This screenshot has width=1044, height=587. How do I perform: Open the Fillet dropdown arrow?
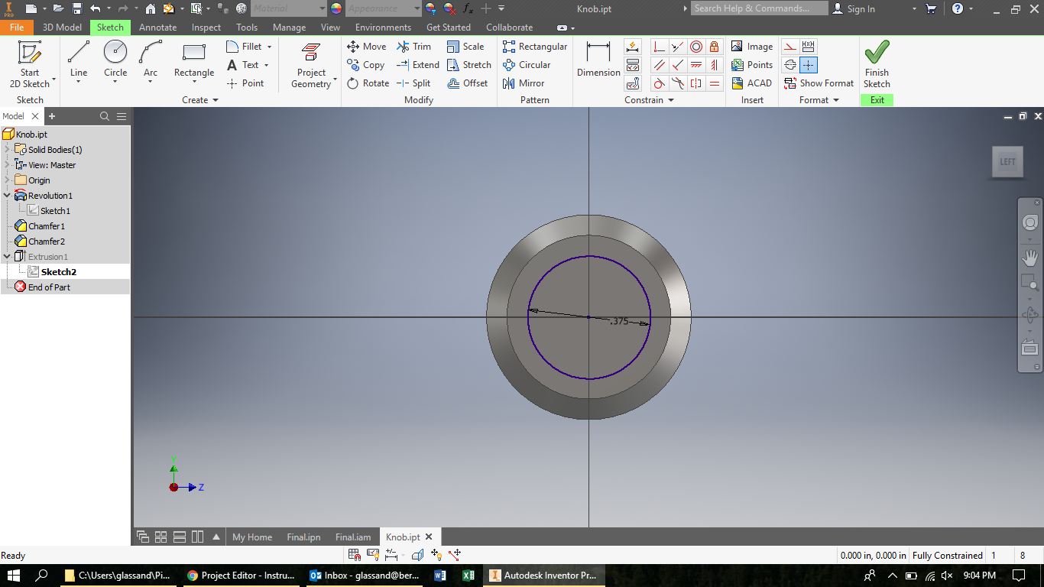tap(270, 47)
